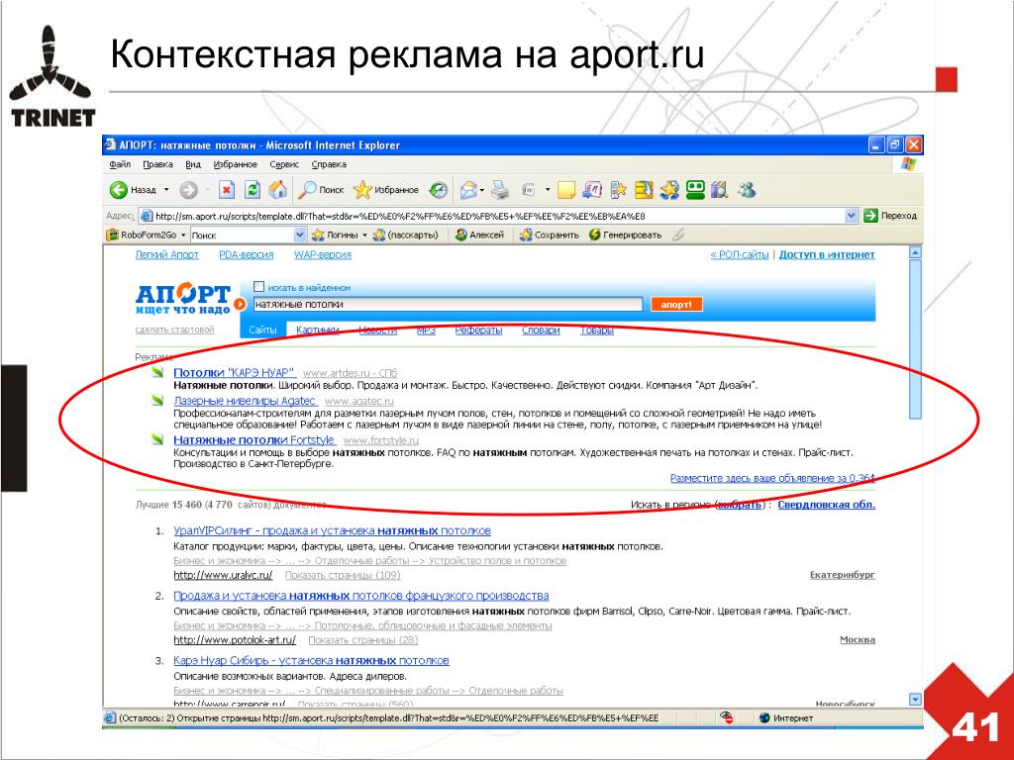
Task: Open the Справка menu
Action: tap(329, 165)
